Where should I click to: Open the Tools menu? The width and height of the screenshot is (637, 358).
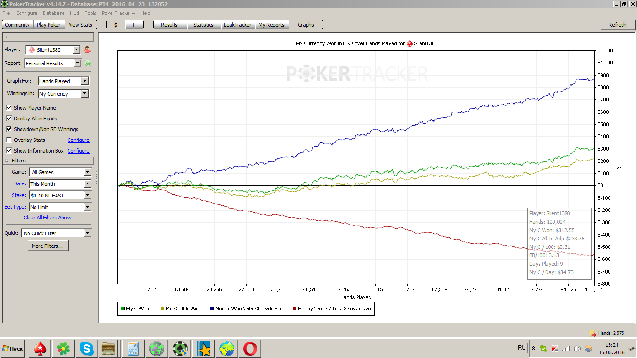tap(91, 13)
